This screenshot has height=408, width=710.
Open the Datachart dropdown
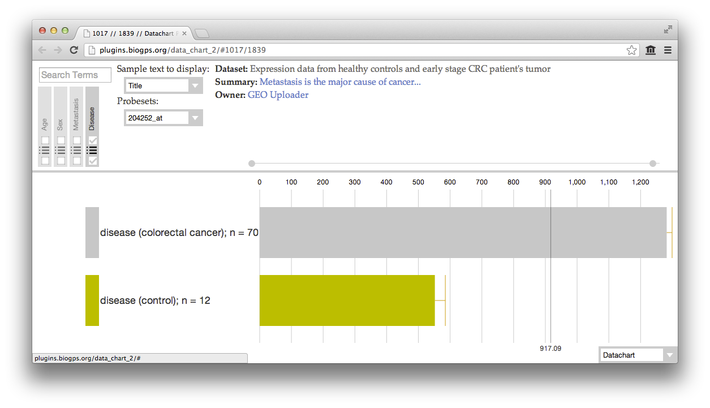[x=638, y=355]
